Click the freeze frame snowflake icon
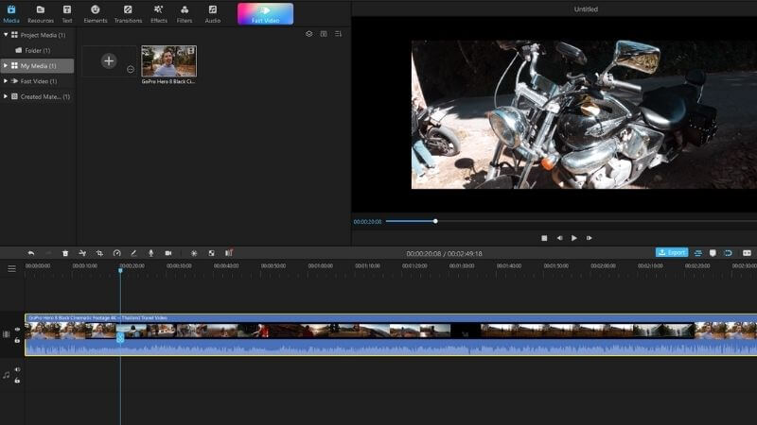This screenshot has width=757, height=425. 194,253
